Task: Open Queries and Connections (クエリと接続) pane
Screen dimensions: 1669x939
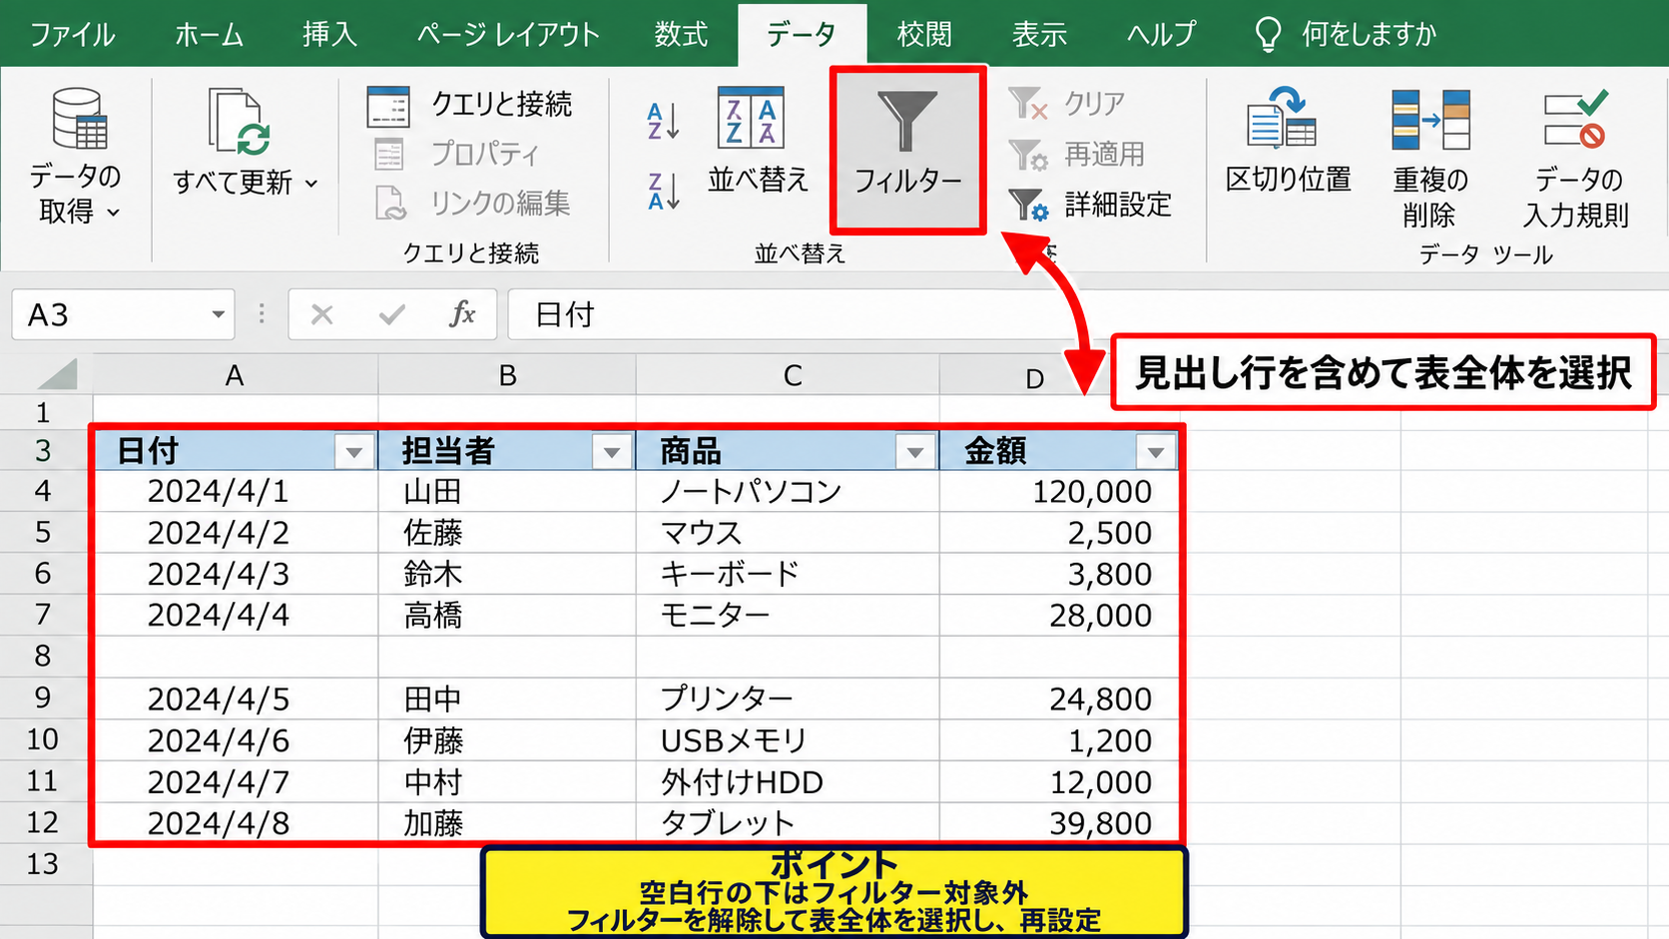Action: (x=469, y=104)
